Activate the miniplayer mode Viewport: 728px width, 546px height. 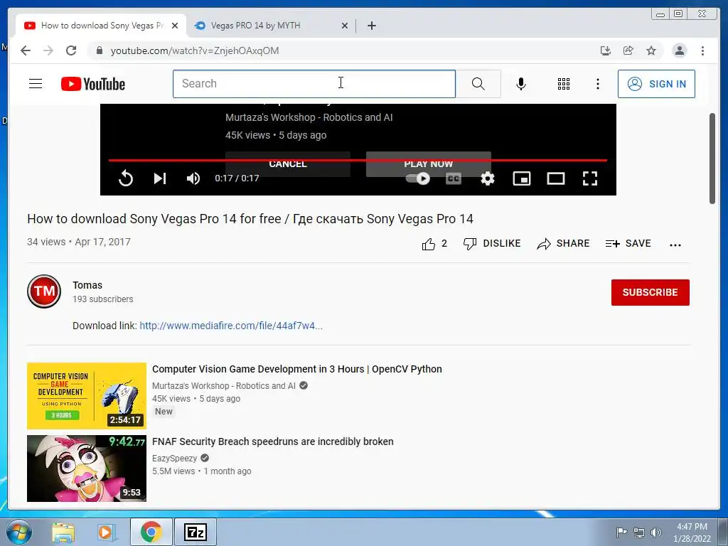521,178
